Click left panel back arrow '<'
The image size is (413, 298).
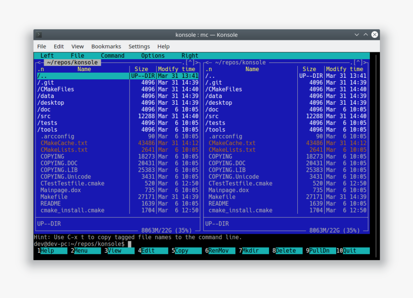click(x=39, y=62)
